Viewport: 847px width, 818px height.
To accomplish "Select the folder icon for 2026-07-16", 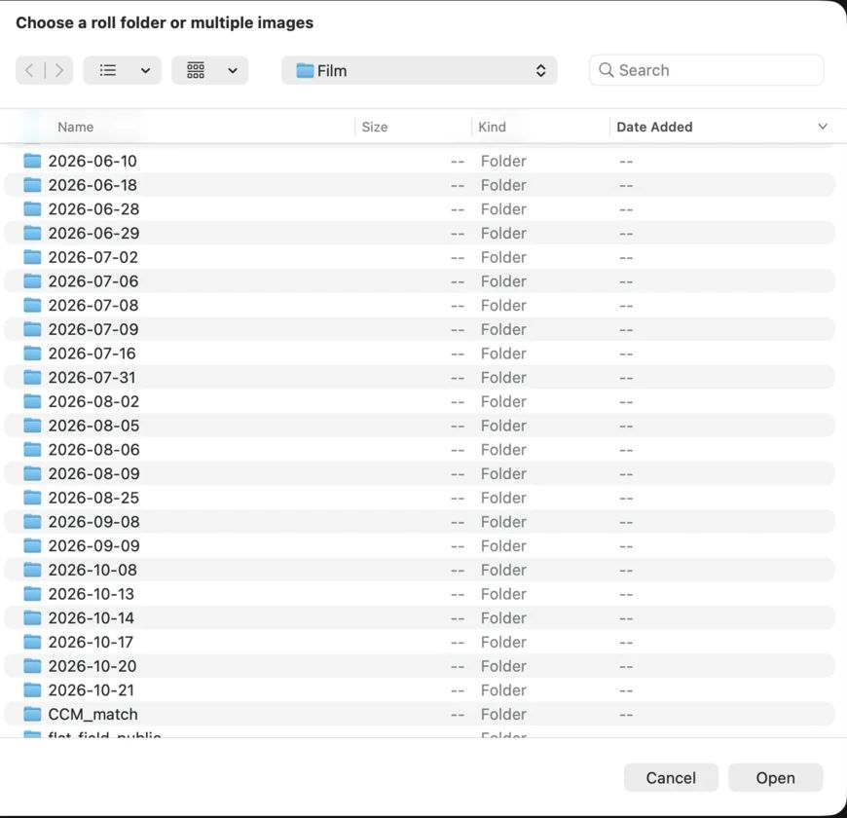I will [x=32, y=353].
